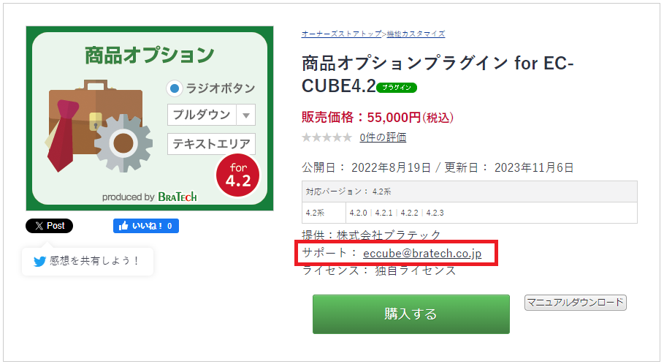Open the オーナーズストアトップ breadcrumb link
664x364 pixels.
(342, 34)
